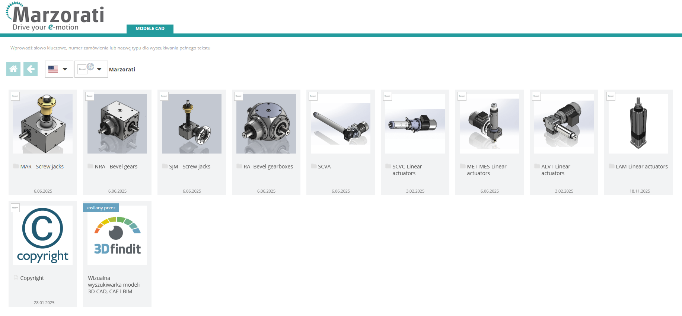This screenshot has width=682, height=316.
Task: Open the LAM-Linear actuators thumbnail
Action: [638, 124]
